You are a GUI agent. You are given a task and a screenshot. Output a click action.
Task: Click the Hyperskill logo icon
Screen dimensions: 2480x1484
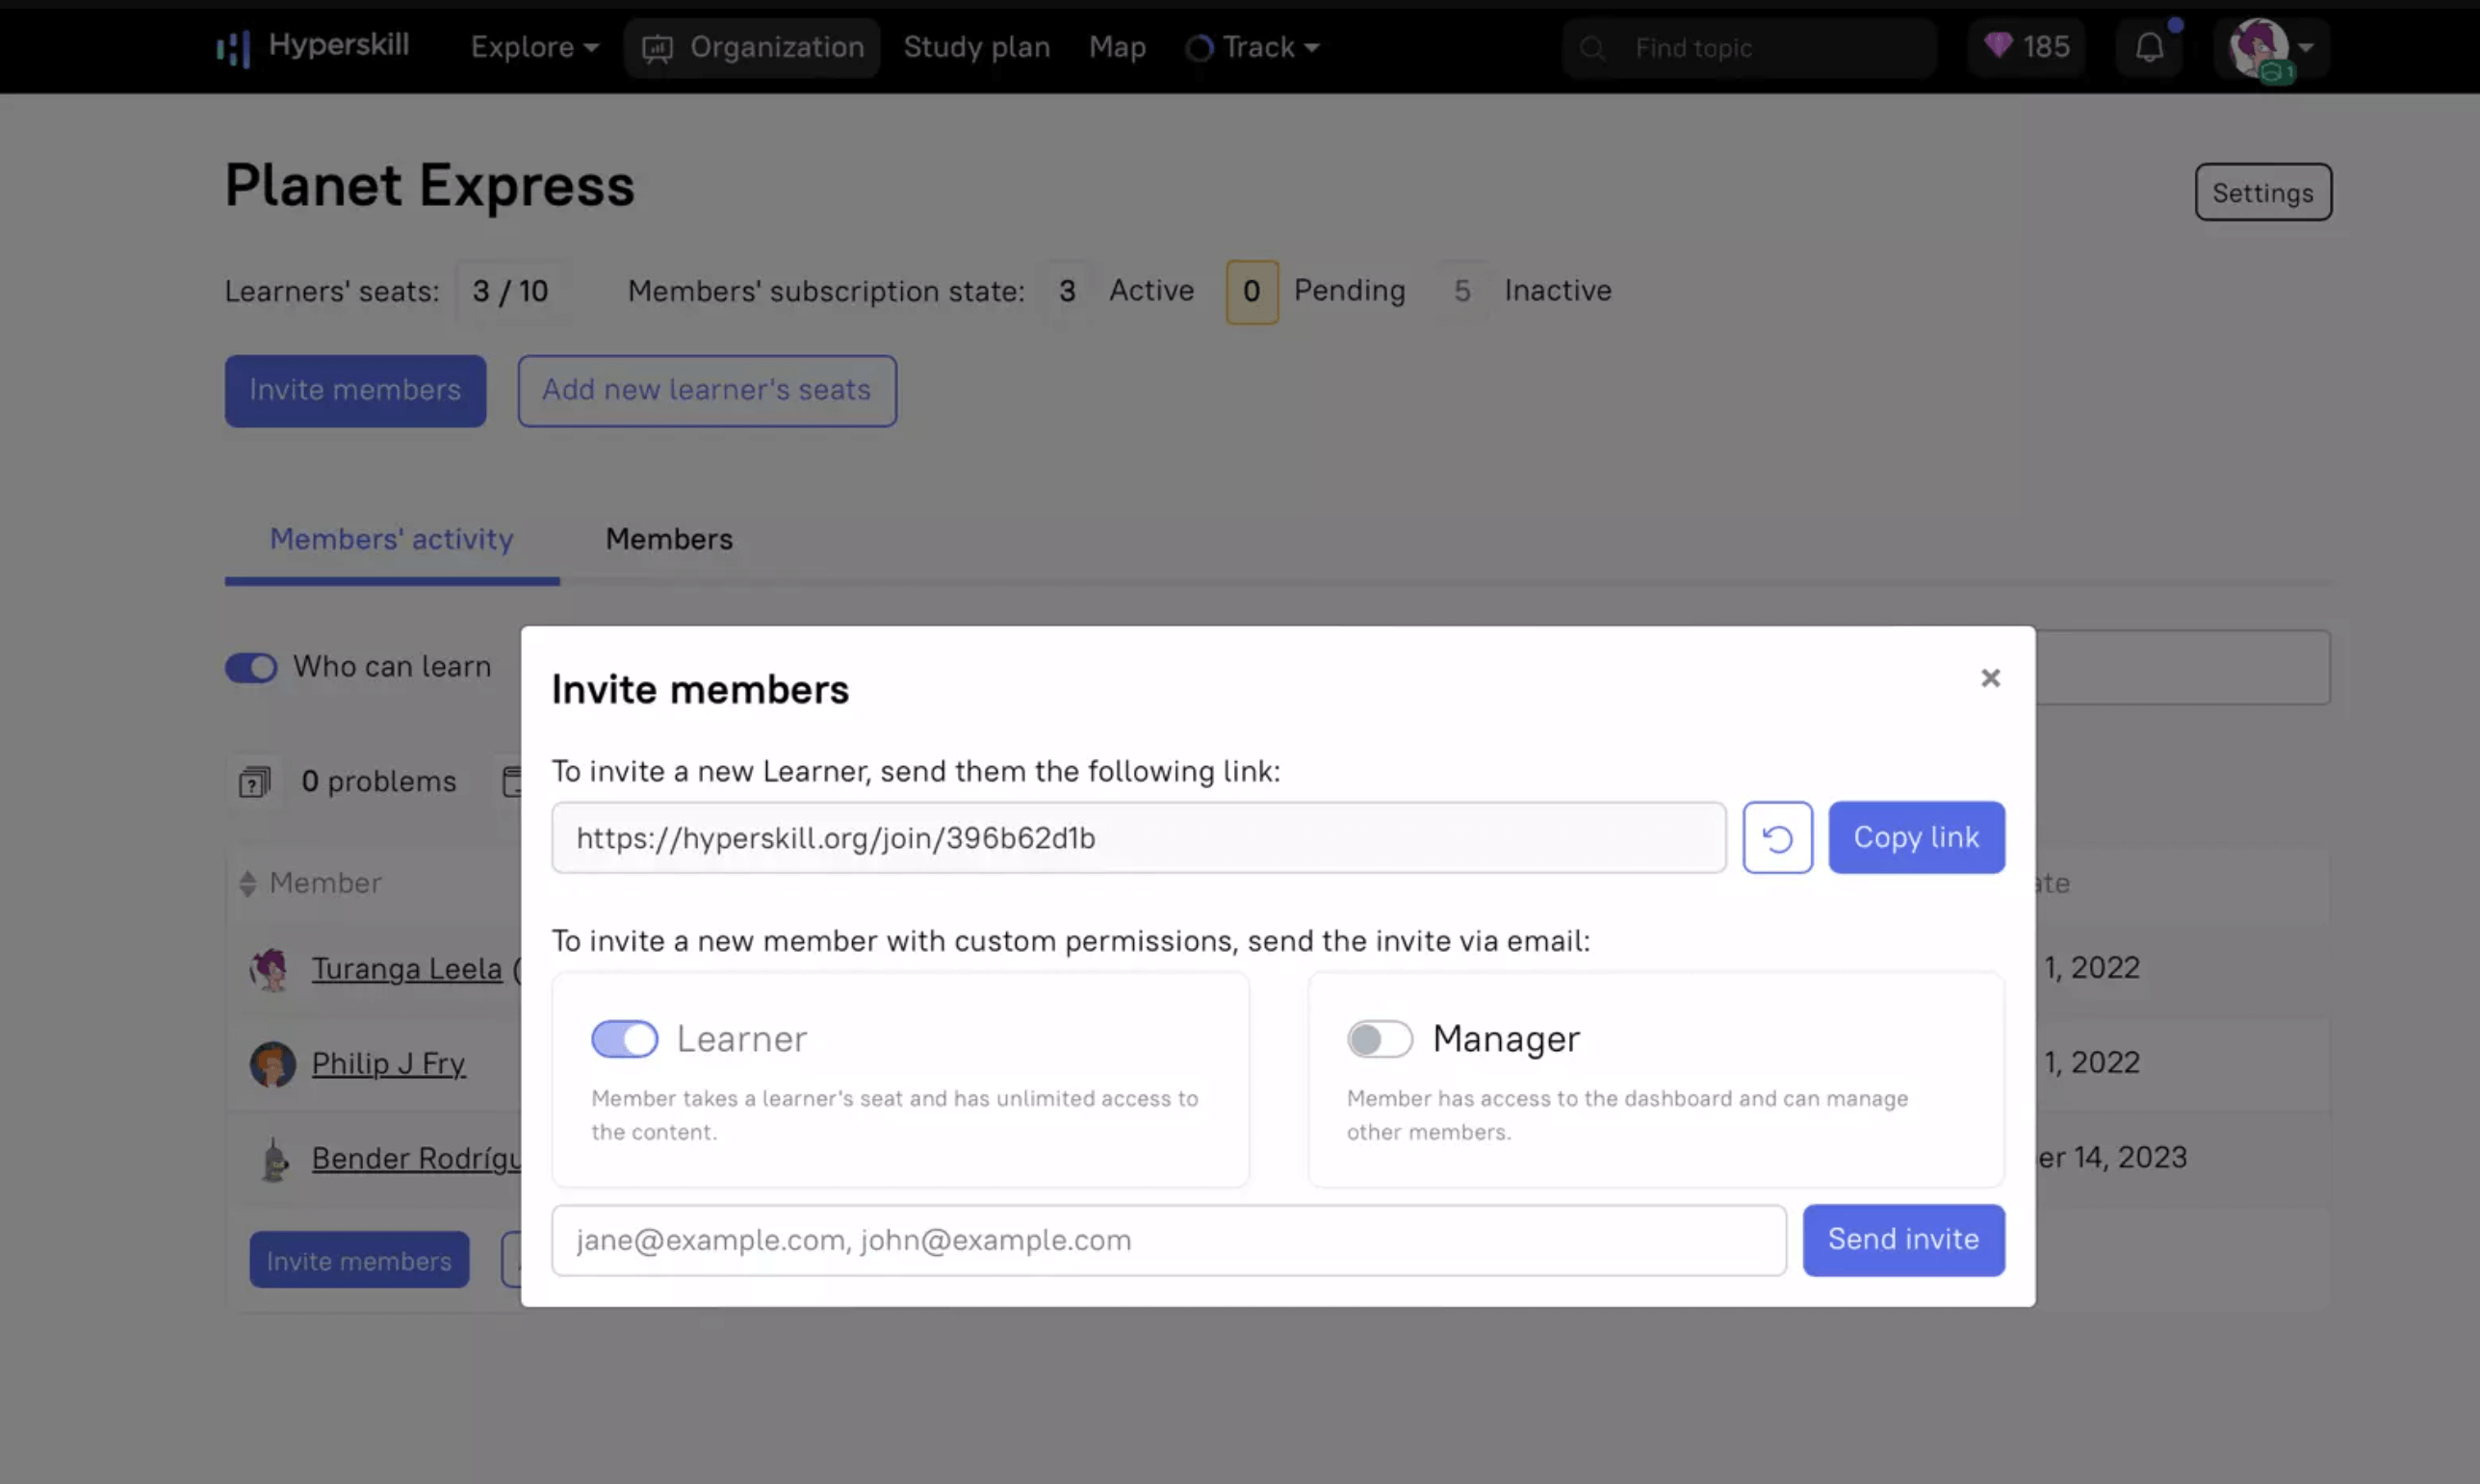click(233, 47)
